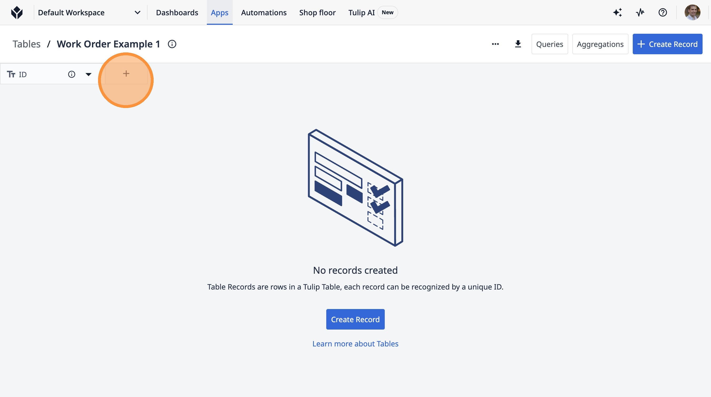Go to the Shop floor tab

[317, 12]
